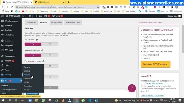This screenshot has width=184, height=103.
Task: Reload the page with refresh icon
Action: tap(11, 7)
